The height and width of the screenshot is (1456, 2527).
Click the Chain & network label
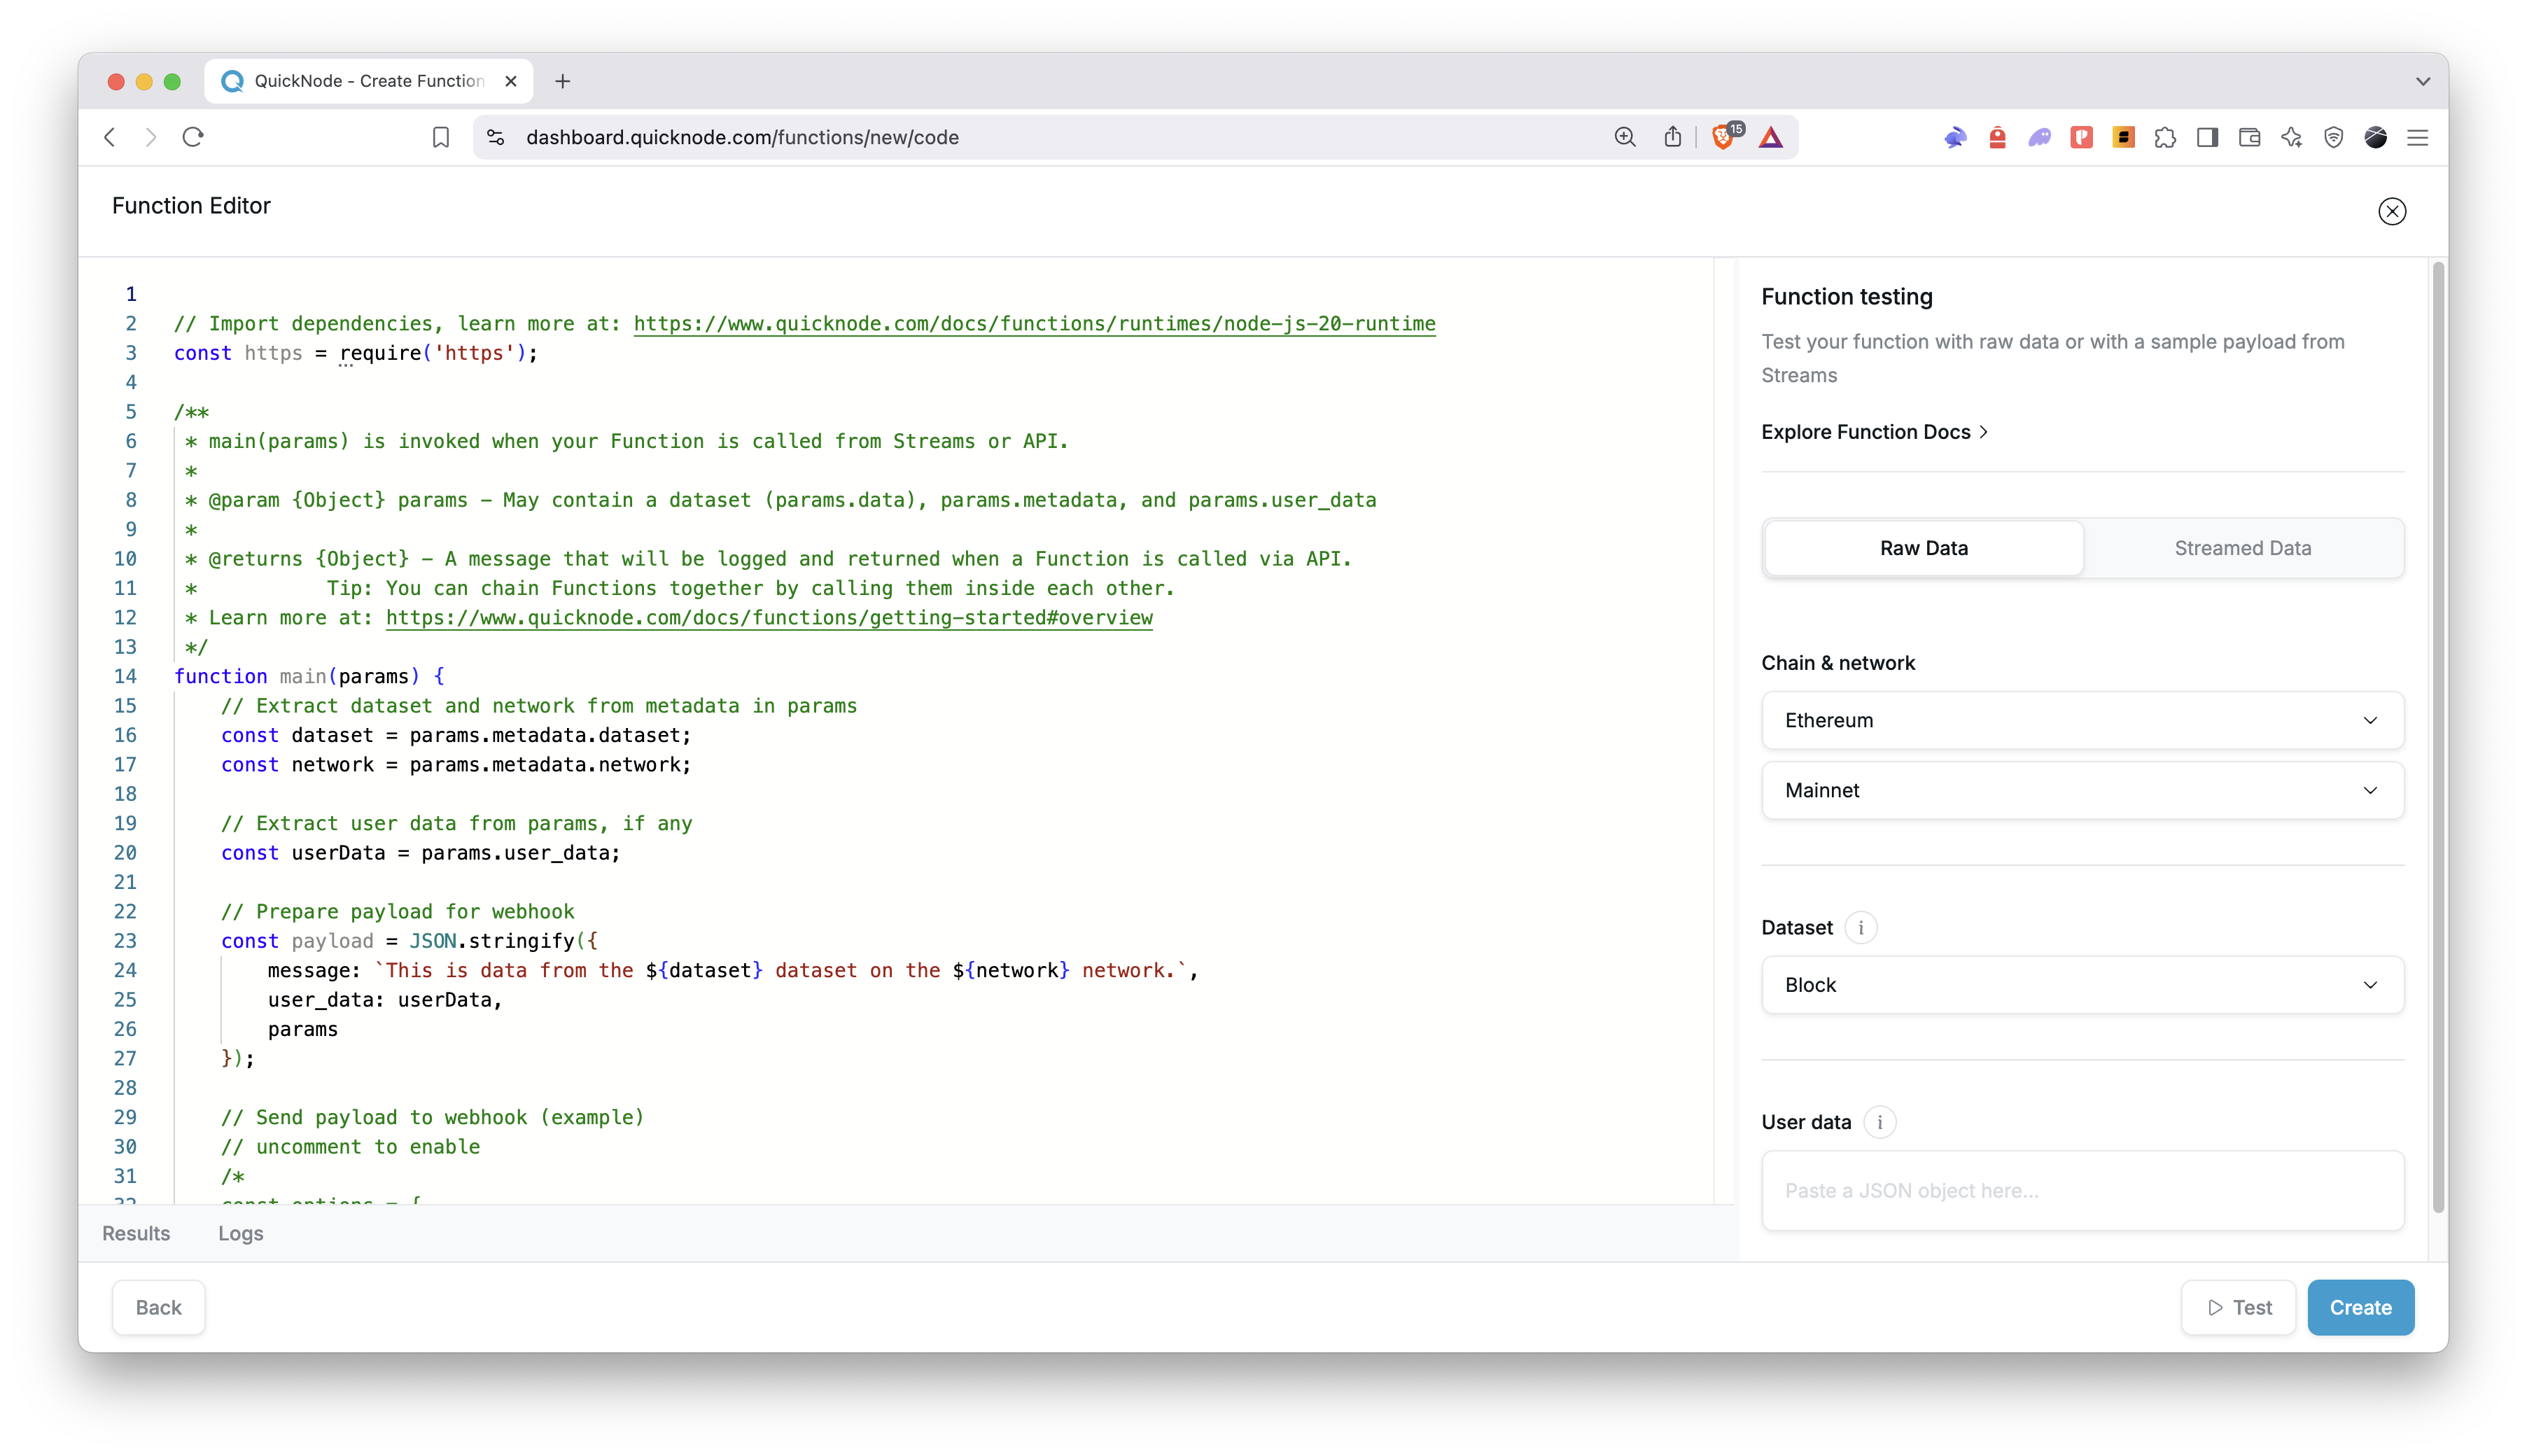(x=1837, y=663)
